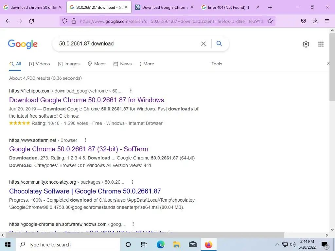335x251 pixels.
Task: Click the vertical scrollbar thumb
Action: click(332, 67)
